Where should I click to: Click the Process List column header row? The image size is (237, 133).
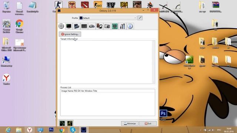pyautogui.click(x=108, y=91)
